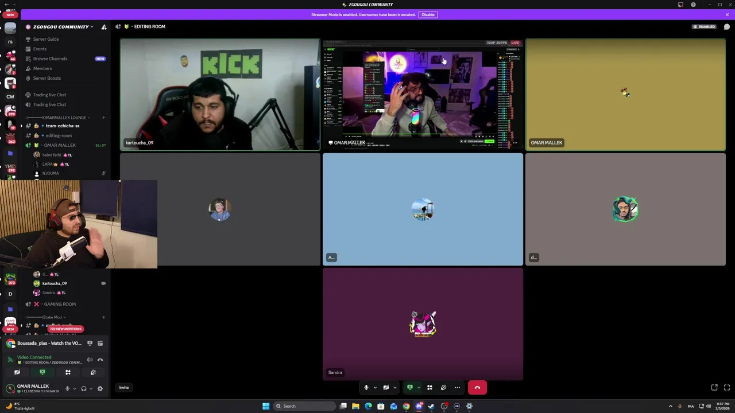The width and height of the screenshot is (735, 413).
Task: Toggle screen share in the voice panel
Action: click(42, 372)
